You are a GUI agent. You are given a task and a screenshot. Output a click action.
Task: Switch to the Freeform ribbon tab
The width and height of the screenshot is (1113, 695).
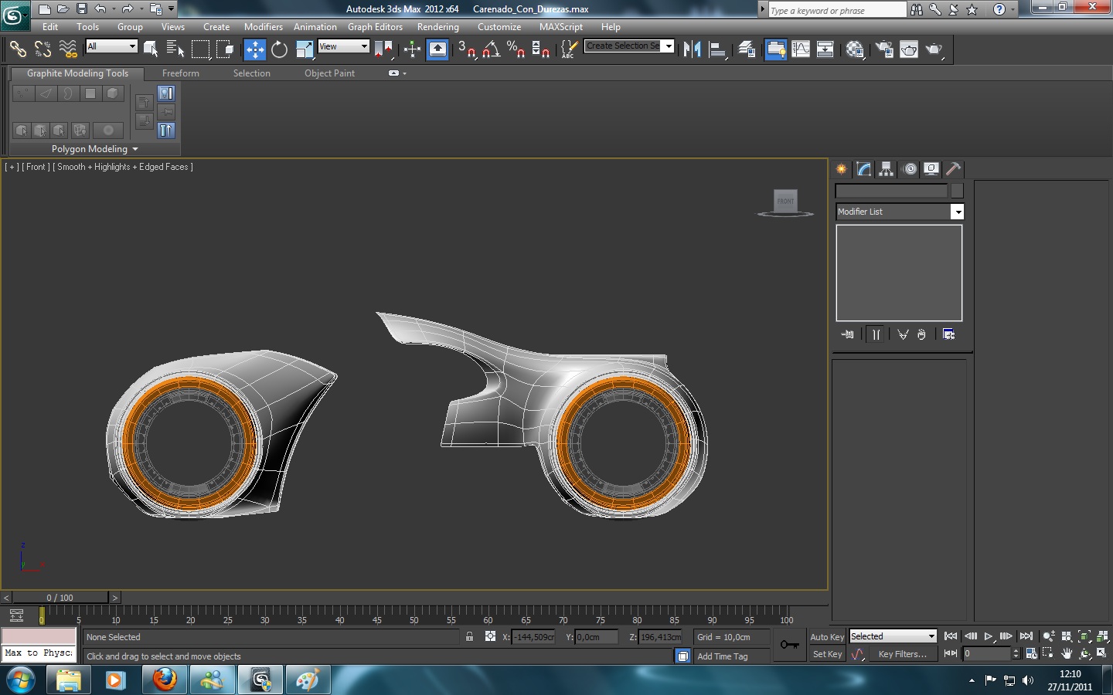(x=180, y=73)
